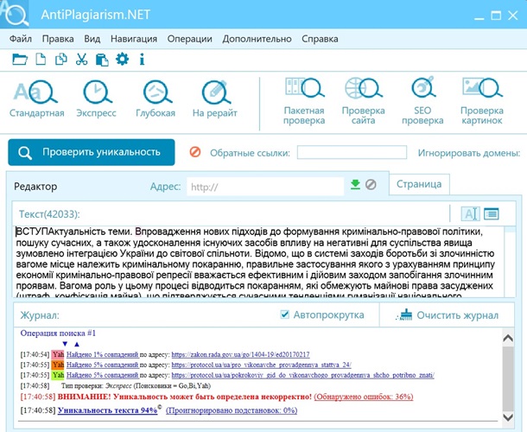Click the red stop icon beside Обратные ссылки
The image size is (527, 432).
(195, 152)
